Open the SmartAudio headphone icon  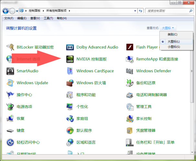[x=10, y=71]
